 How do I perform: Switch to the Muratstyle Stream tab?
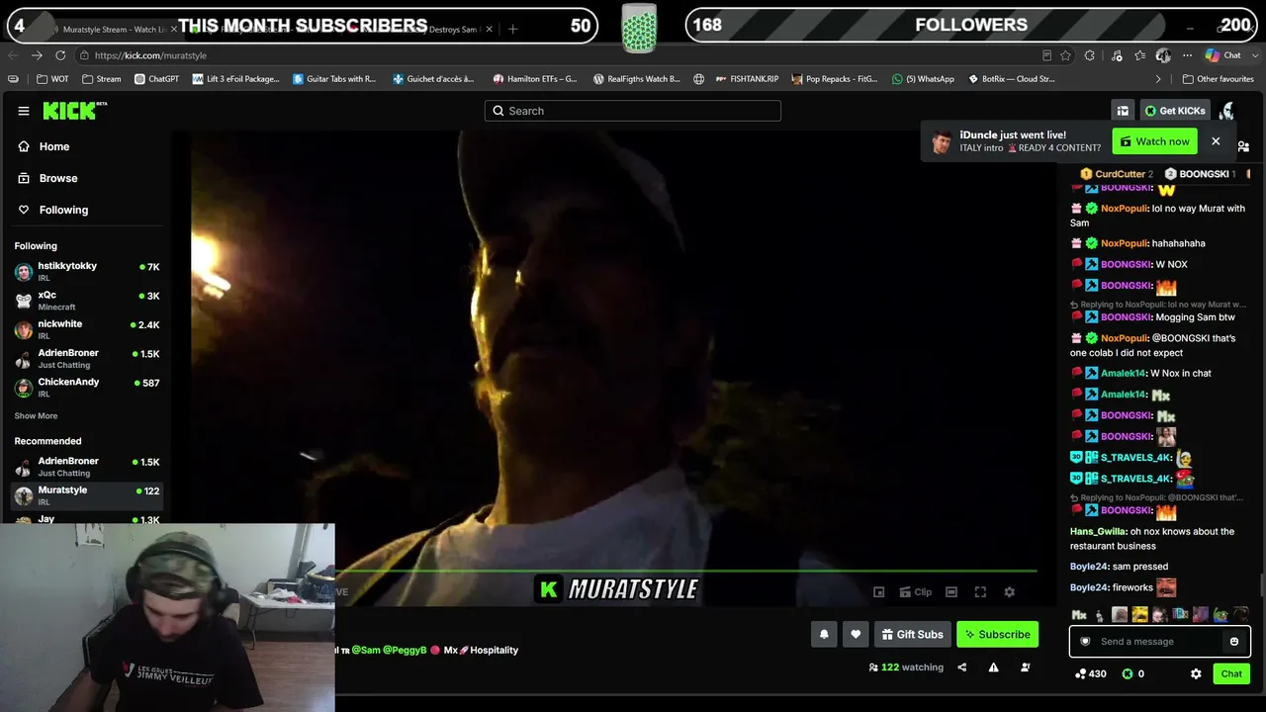click(x=114, y=30)
